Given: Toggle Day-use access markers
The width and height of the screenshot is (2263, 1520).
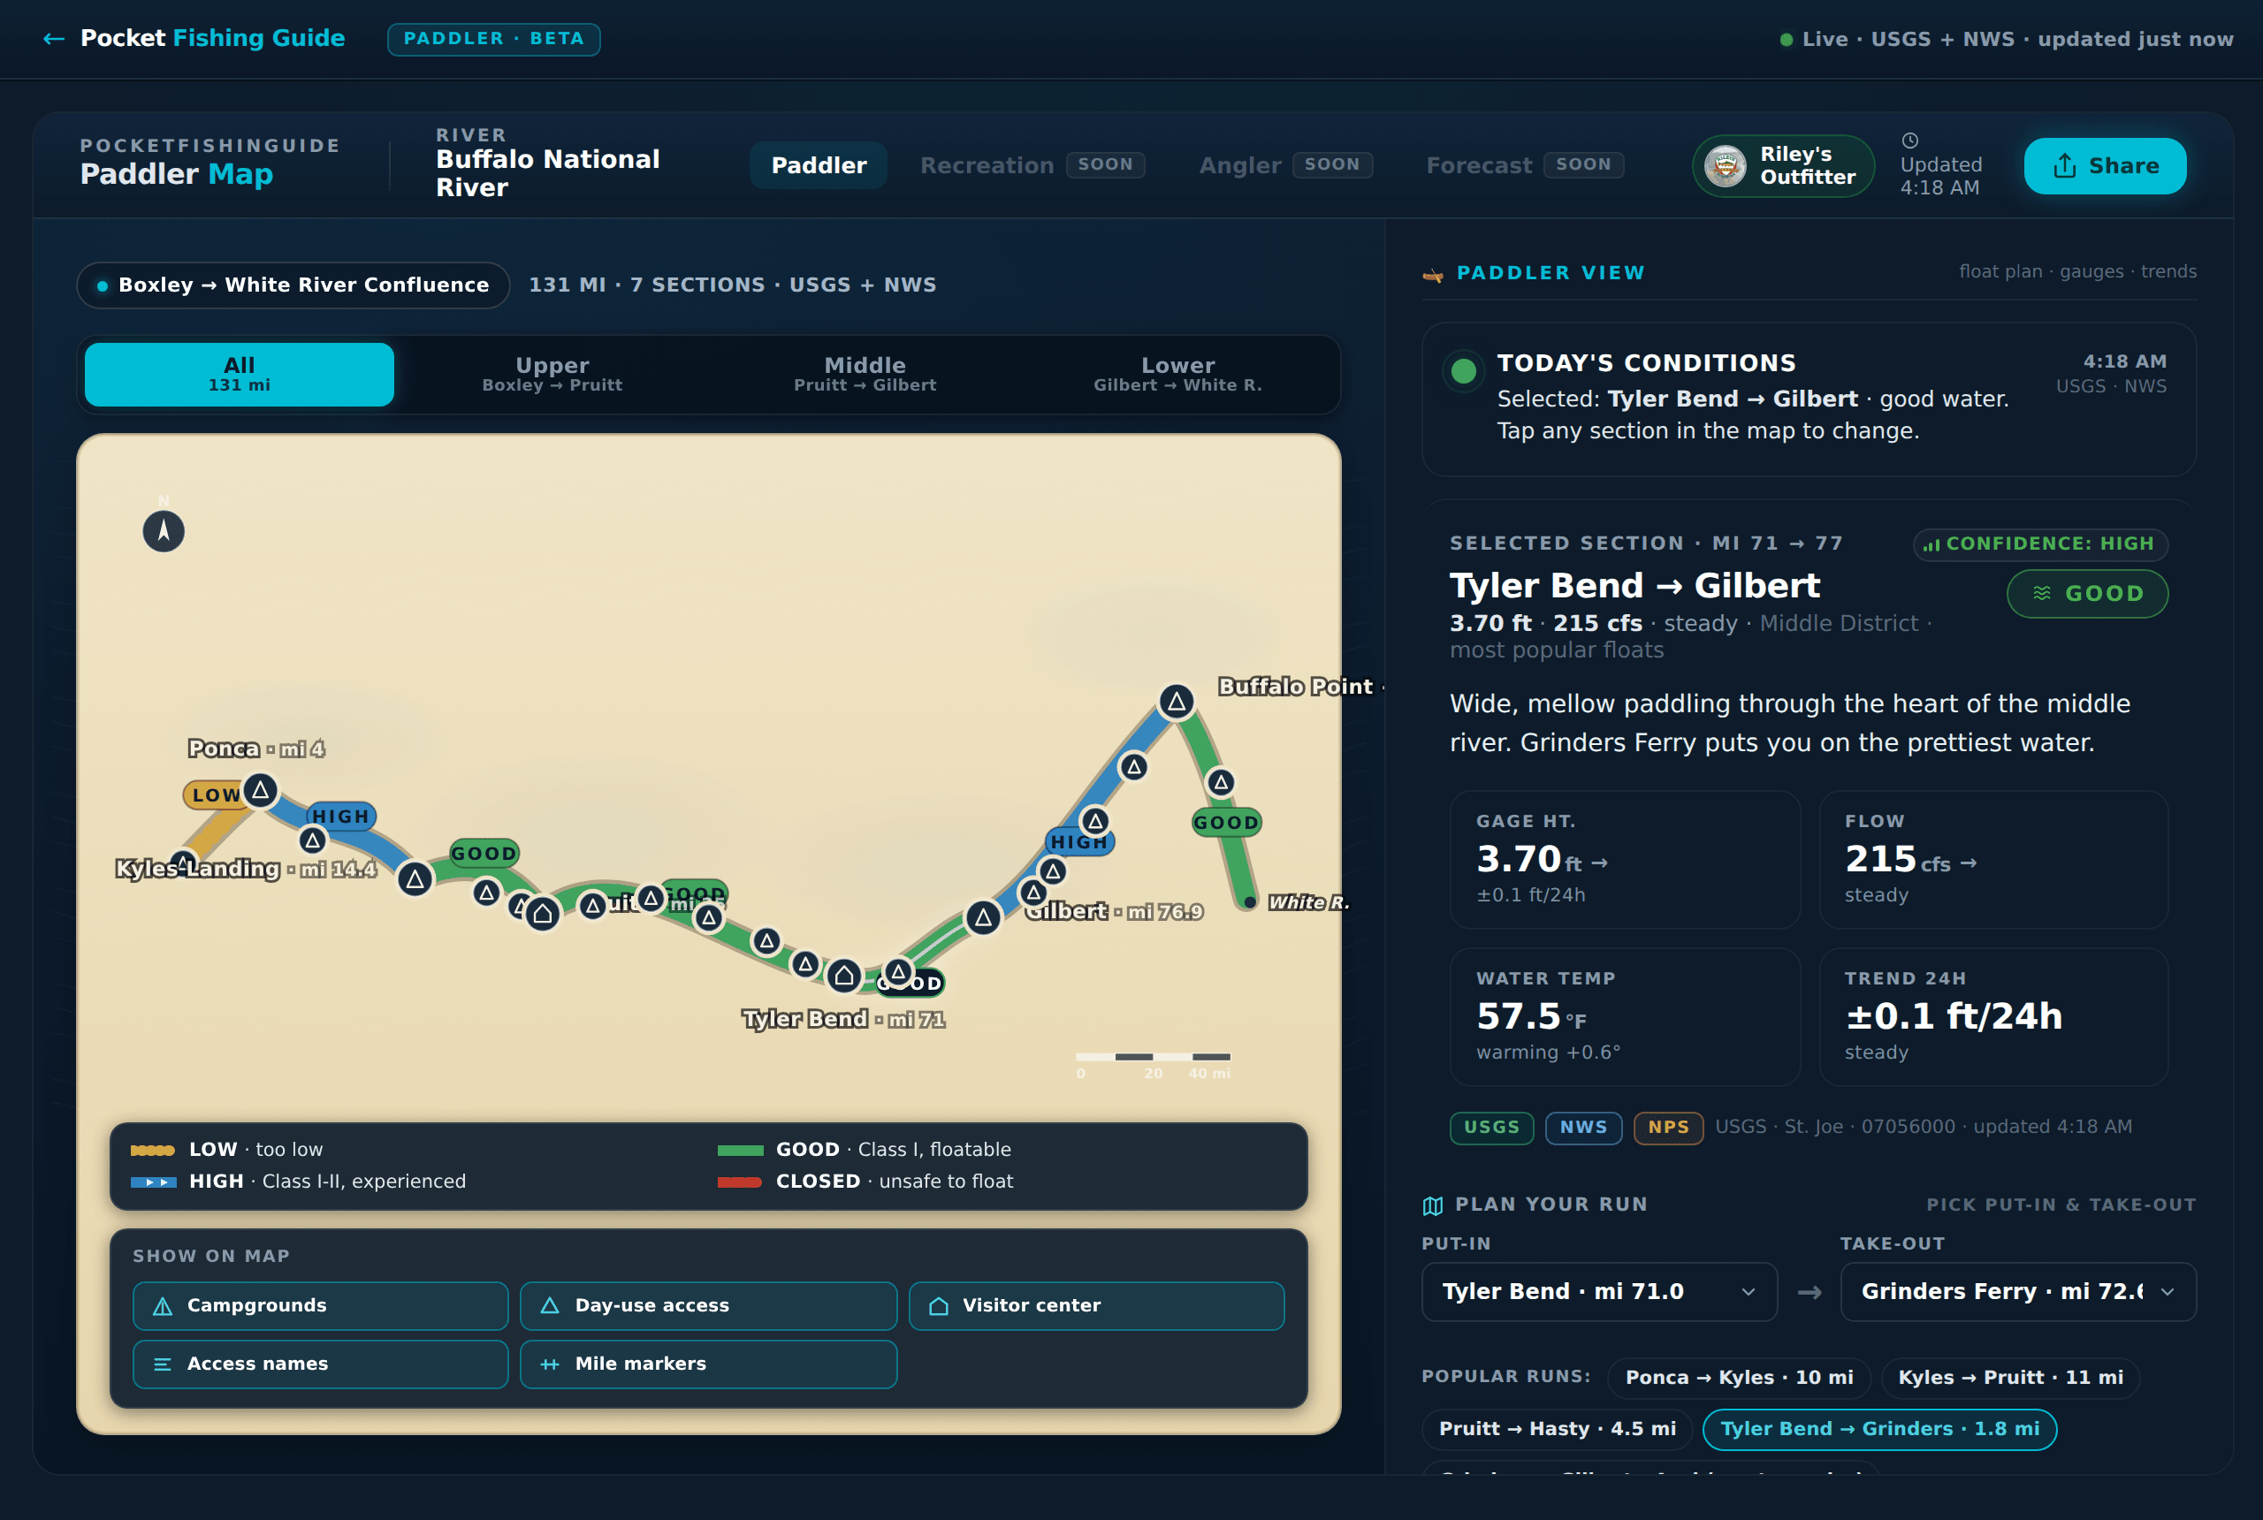Looking at the screenshot, I should coord(708,1306).
